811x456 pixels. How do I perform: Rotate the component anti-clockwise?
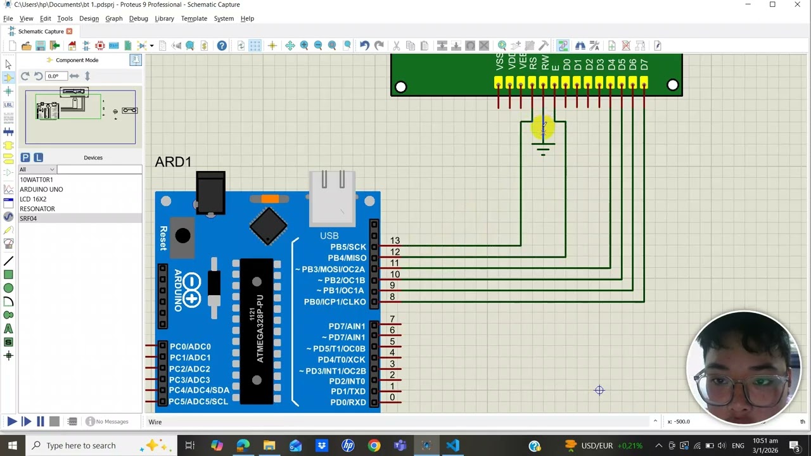coord(38,76)
